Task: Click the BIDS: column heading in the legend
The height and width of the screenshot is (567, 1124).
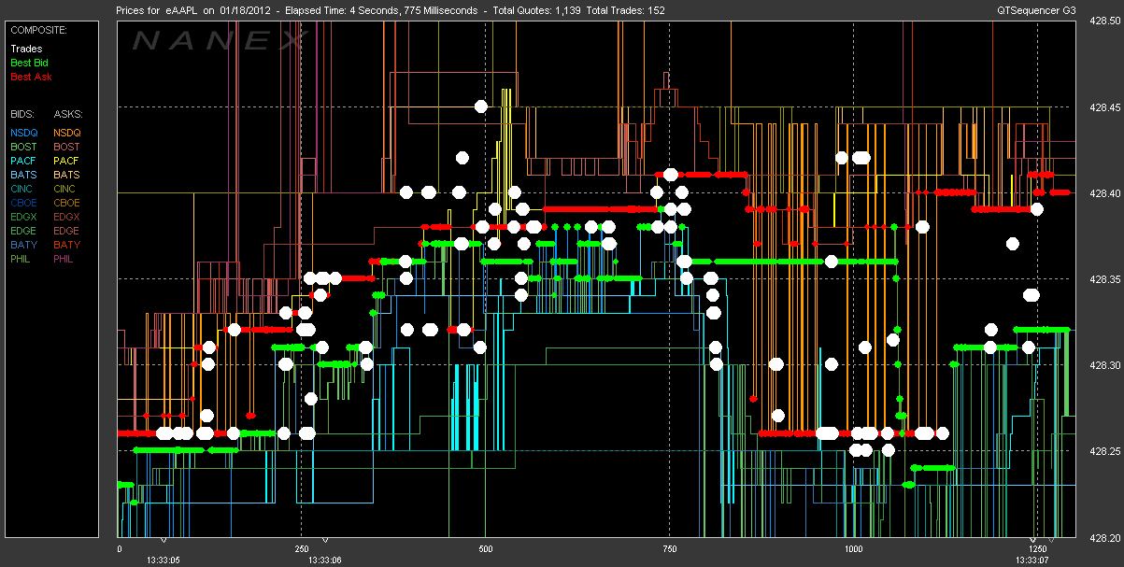Action: [22, 113]
